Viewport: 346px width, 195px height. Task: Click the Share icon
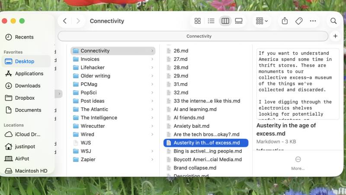[x=285, y=21]
